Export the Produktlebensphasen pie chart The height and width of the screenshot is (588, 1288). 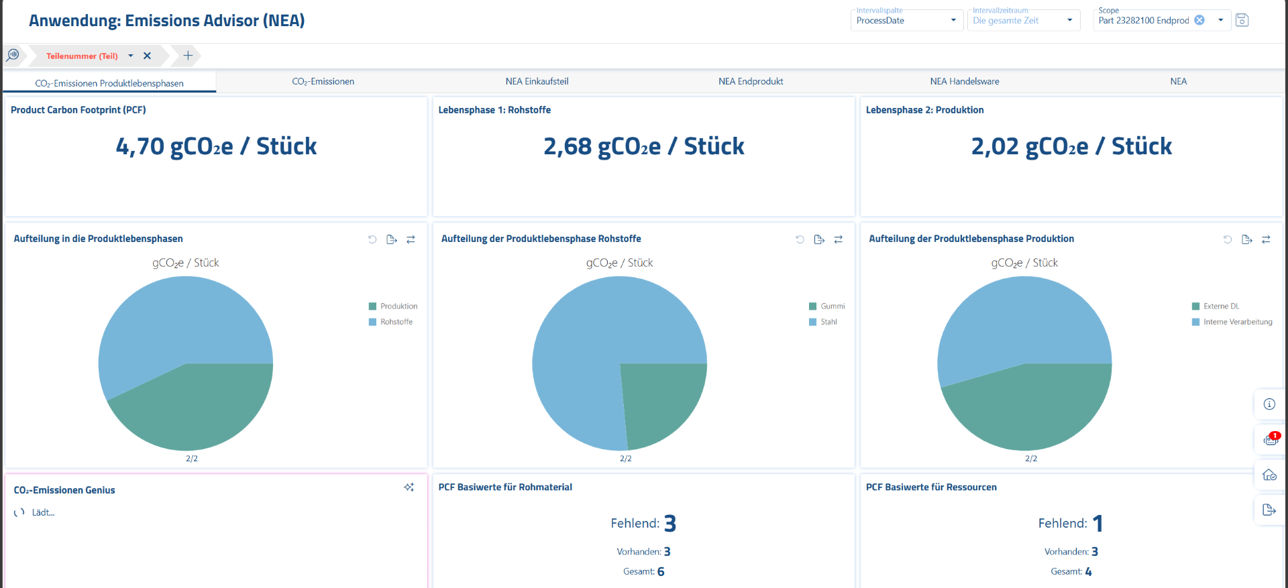point(392,239)
